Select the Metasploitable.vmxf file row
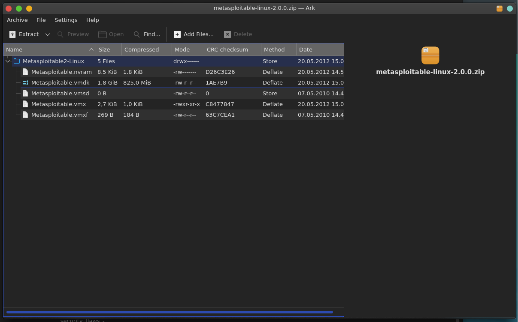 (173, 115)
